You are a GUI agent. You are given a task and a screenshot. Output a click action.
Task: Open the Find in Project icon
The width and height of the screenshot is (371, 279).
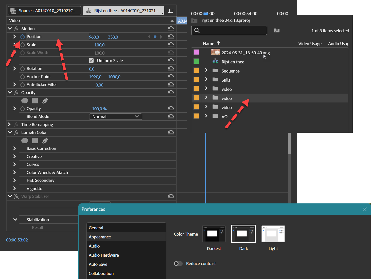[x=276, y=30]
